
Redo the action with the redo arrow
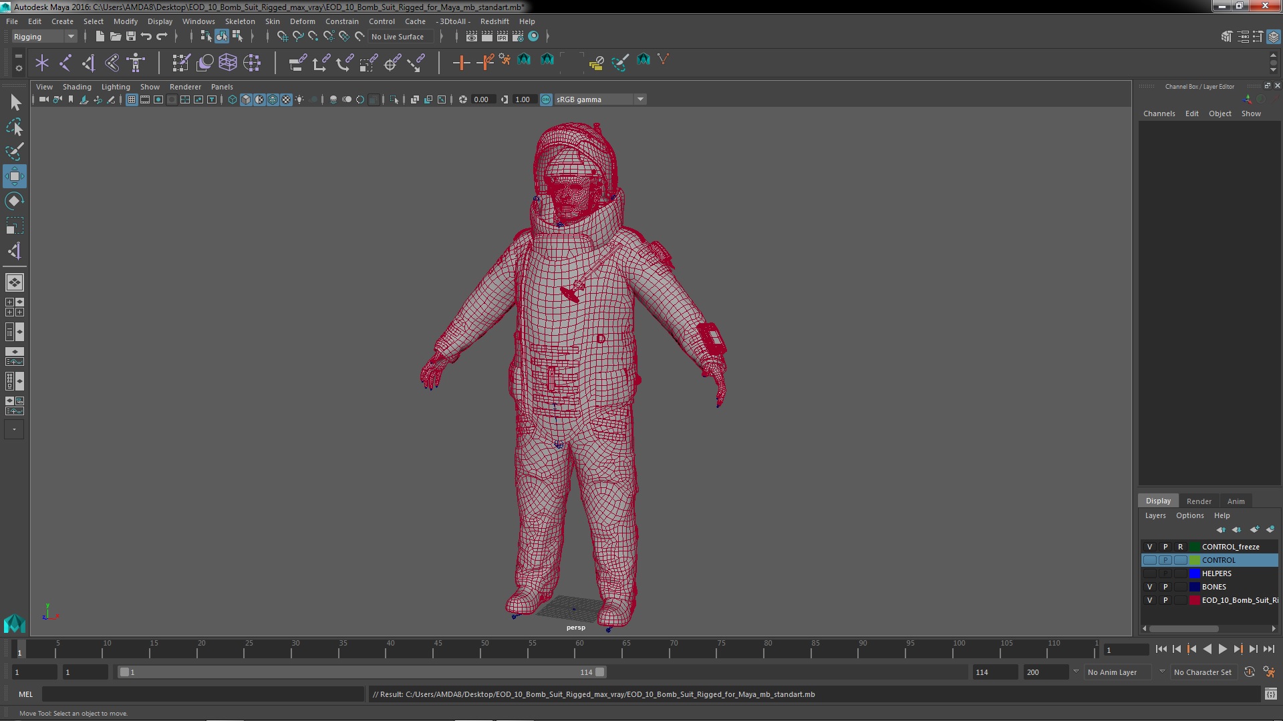[x=162, y=37]
